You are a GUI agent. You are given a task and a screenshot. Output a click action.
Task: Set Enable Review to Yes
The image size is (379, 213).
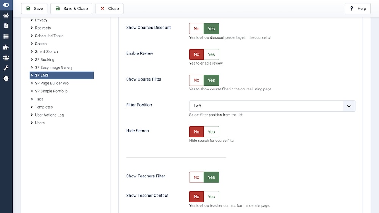coord(211,54)
